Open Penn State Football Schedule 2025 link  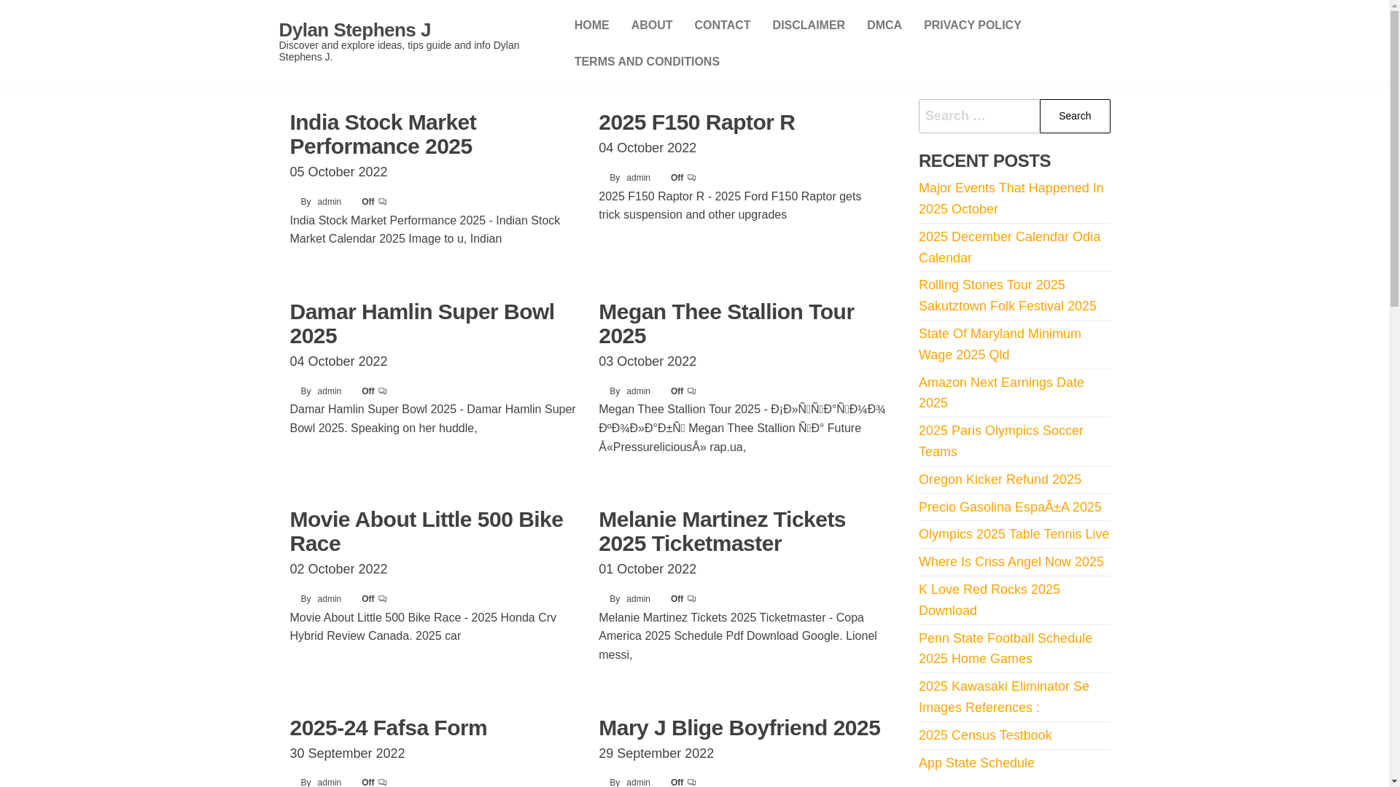(1005, 649)
